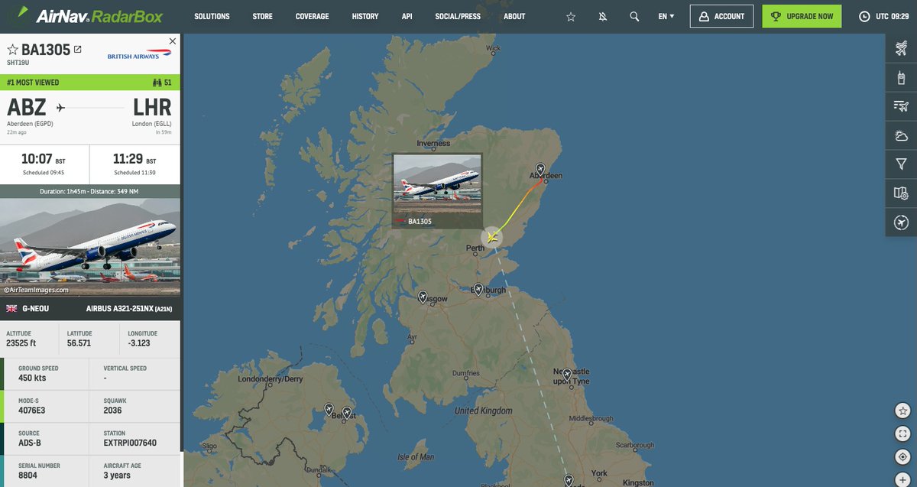917x487 pixels.
Task: Open BA1305 in external link icon
Action: [77, 50]
